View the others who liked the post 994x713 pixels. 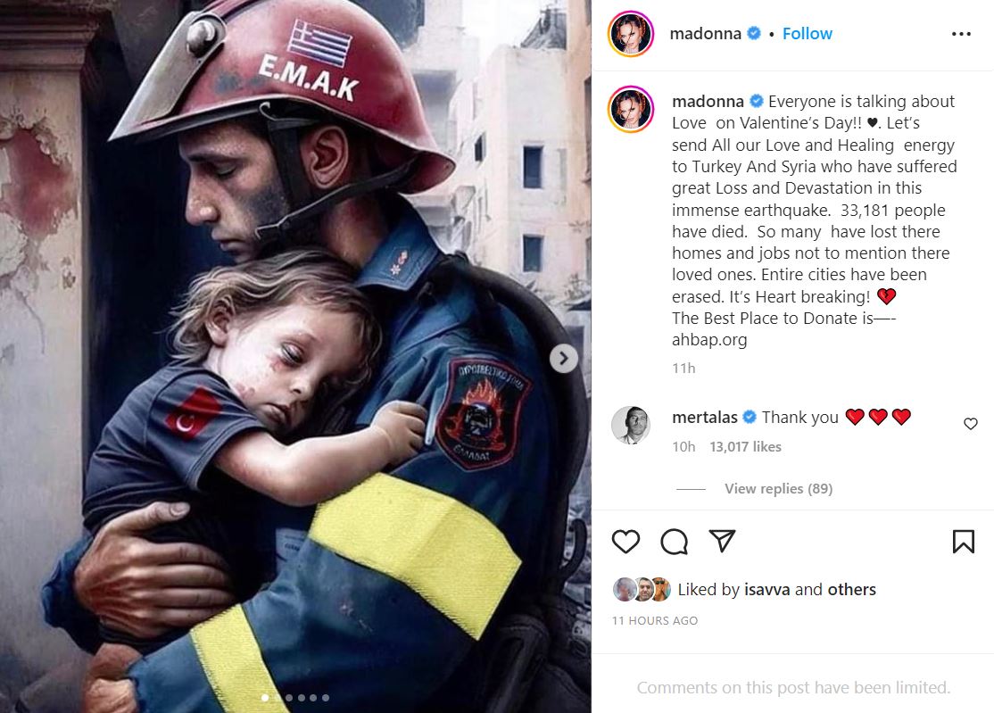click(851, 590)
